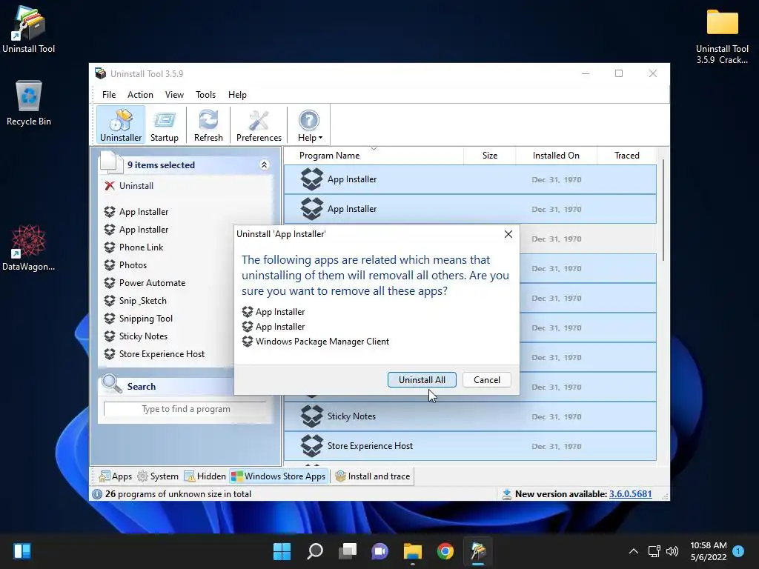Open the Action menu
Viewport: 759px width, 569px height.
140,95
